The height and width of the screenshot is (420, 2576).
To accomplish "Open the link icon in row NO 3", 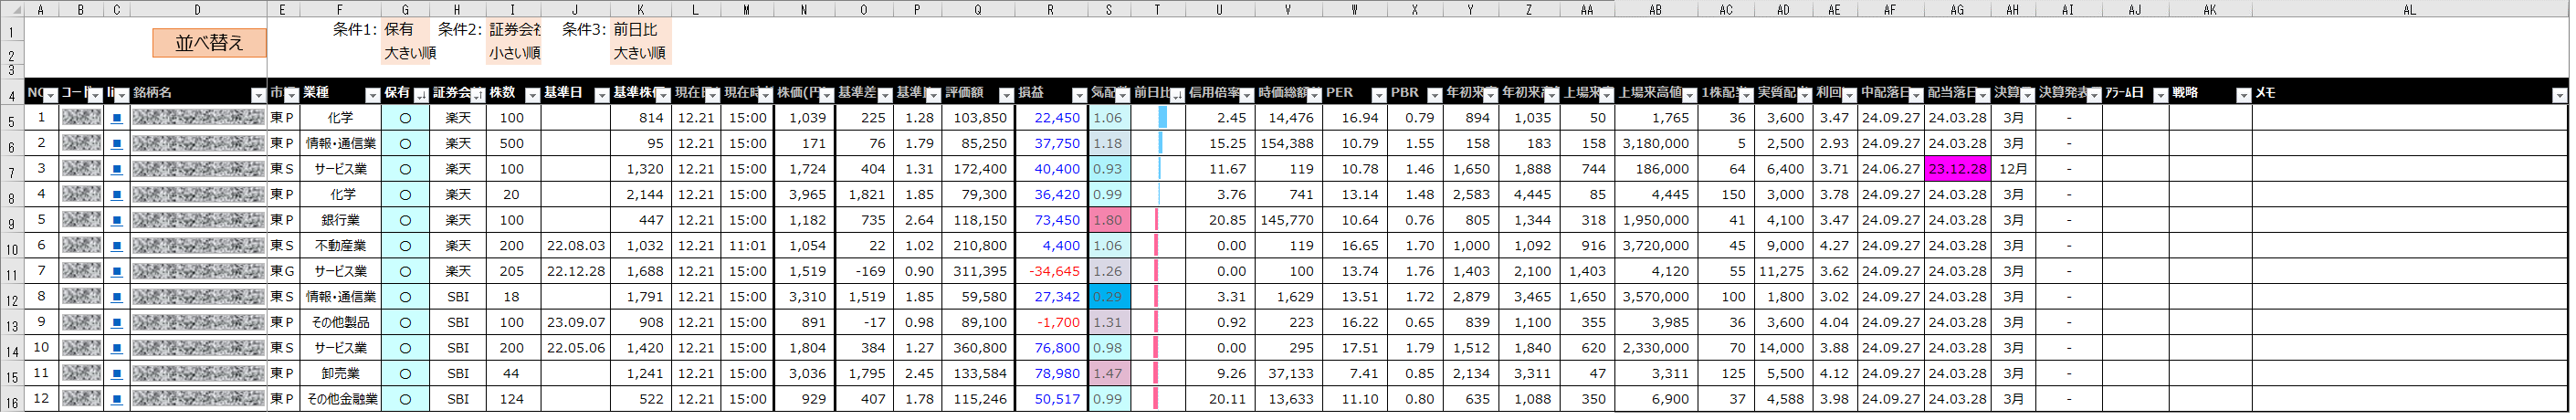I will tap(117, 169).
